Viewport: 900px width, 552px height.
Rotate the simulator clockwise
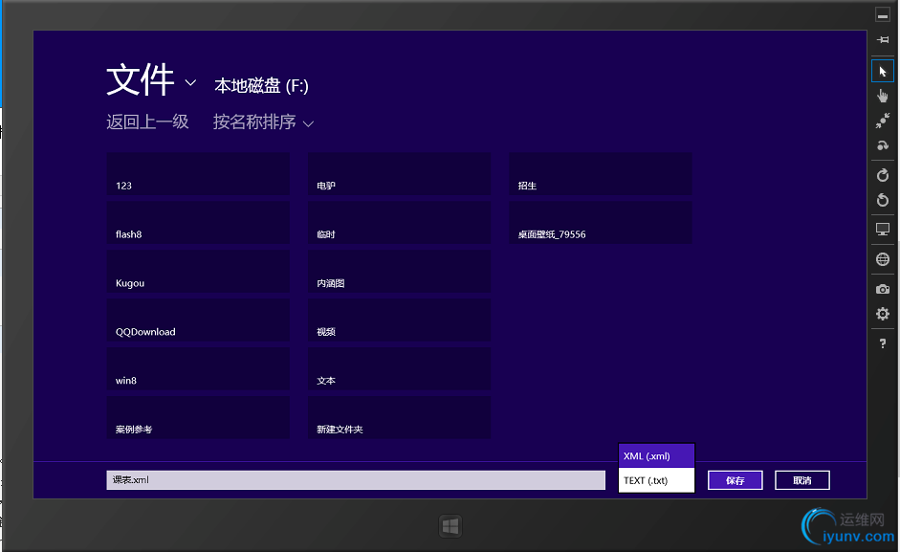tap(882, 175)
